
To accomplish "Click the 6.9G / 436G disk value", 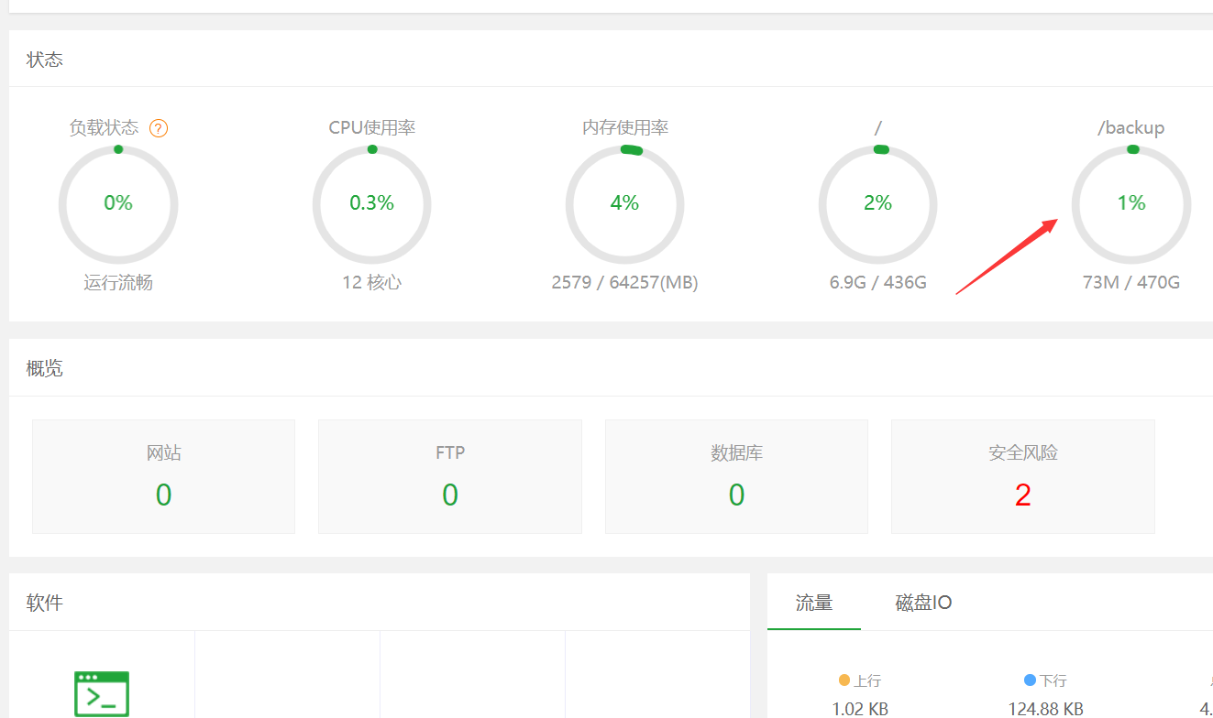I will (877, 283).
